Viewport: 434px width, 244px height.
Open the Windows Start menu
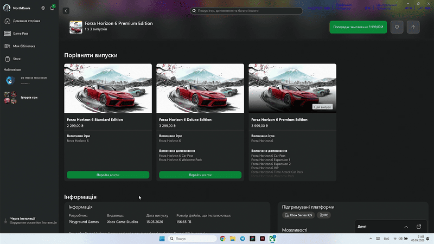click(162, 239)
